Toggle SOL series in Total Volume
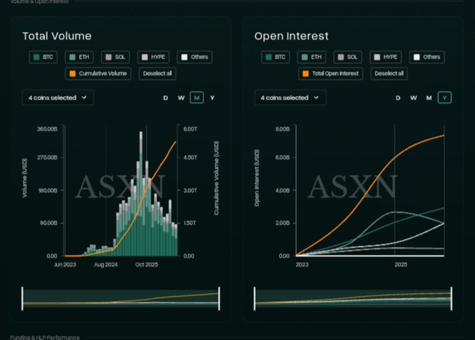 (x=115, y=57)
